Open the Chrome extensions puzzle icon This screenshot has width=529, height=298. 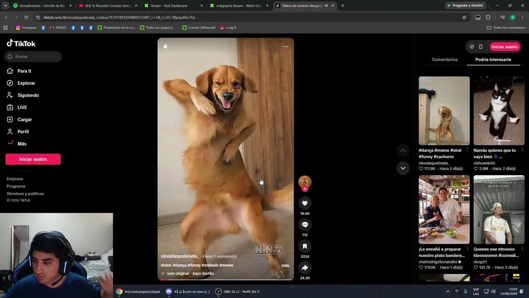(x=488, y=17)
